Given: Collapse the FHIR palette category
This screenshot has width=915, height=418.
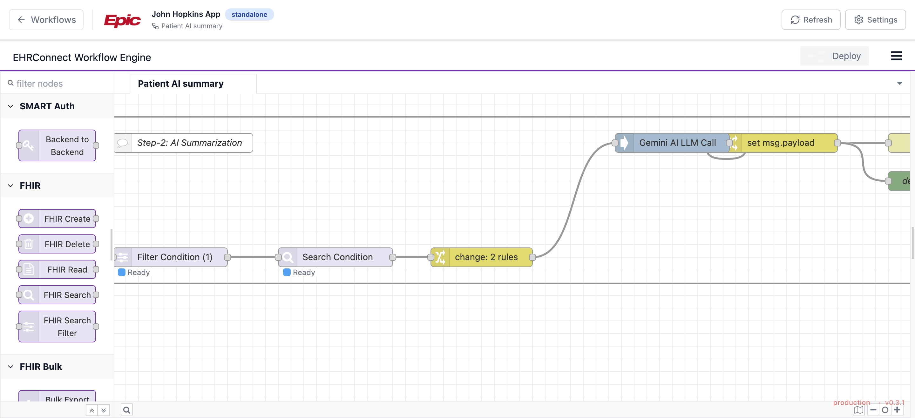Looking at the screenshot, I should (11, 186).
